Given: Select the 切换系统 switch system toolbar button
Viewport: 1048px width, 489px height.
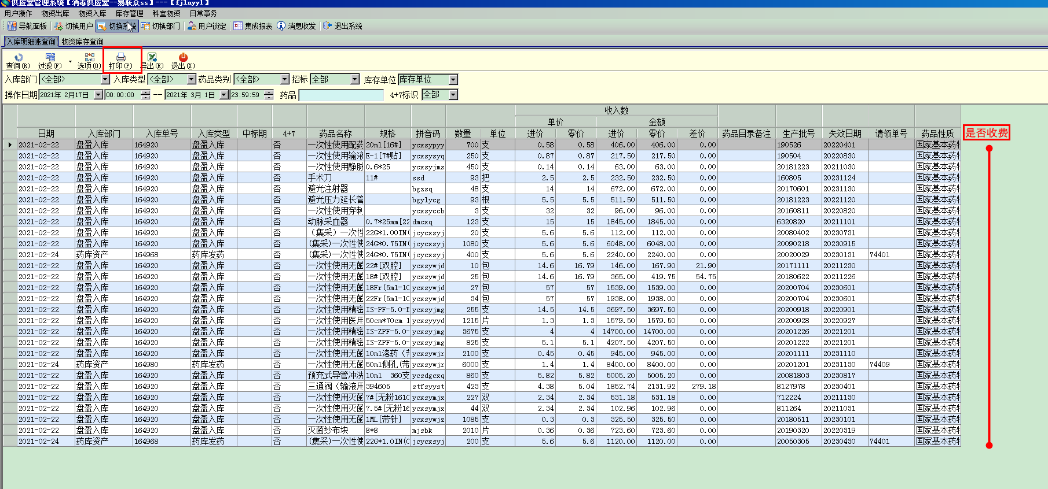Looking at the screenshot, I should (x=118, y=26).
